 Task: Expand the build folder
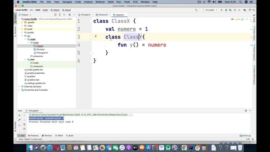22,29
